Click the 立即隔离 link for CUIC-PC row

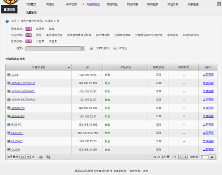point(208,141)
